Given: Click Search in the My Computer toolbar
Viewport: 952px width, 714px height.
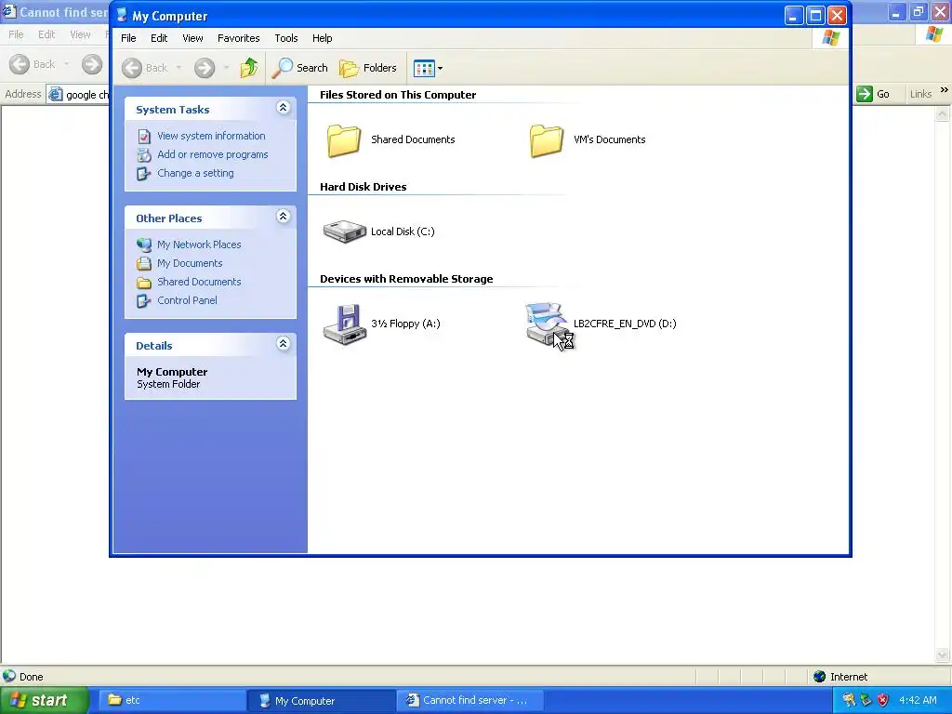Looking at the screenshot, I should (299, 67).
